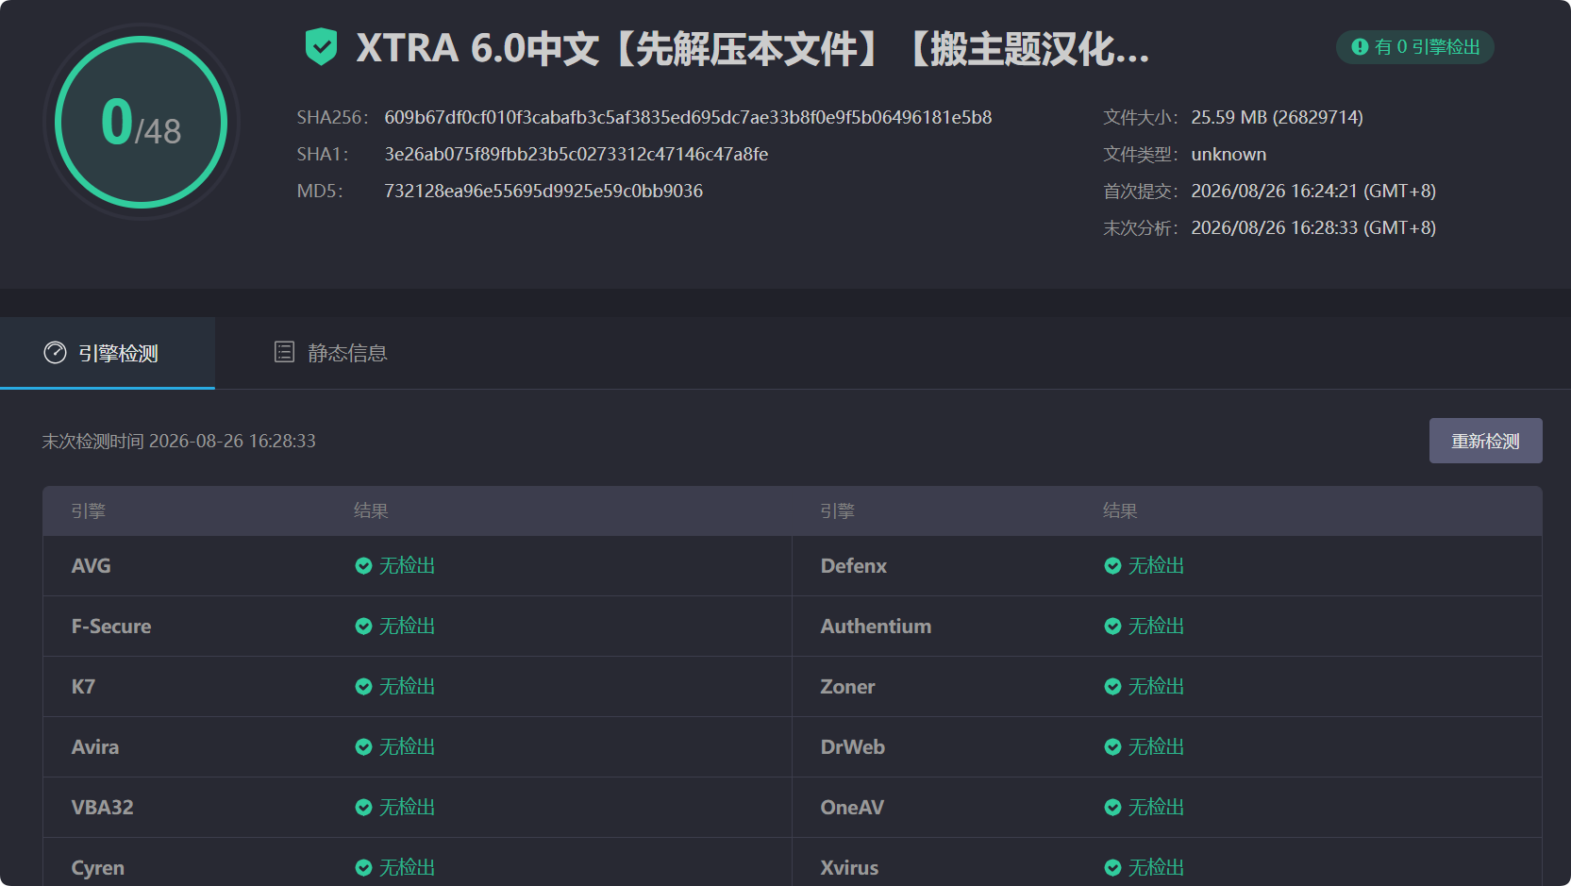The height and width of the screenshot is (886, 1571).
Task: Click the MD5 hash value
Action: pyautogui.click(x=543, y=192)
